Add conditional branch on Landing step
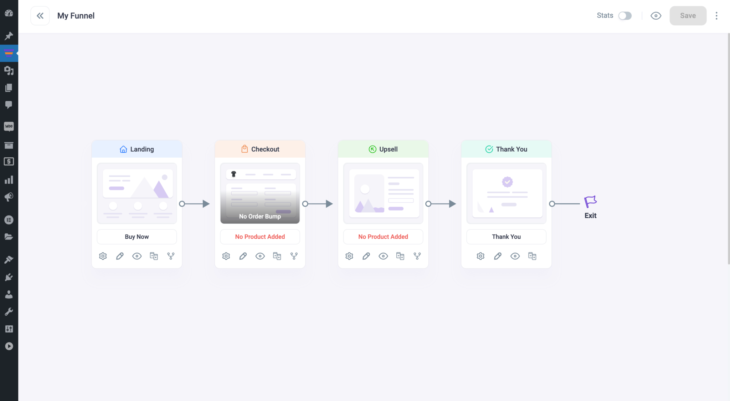 click(171, 256)
